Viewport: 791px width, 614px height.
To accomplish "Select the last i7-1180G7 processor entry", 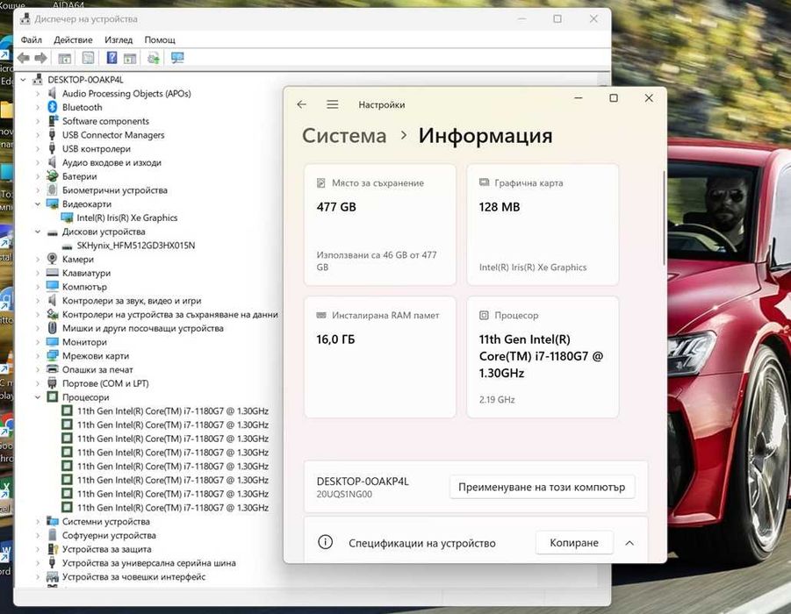I will [x=173, y=508].
